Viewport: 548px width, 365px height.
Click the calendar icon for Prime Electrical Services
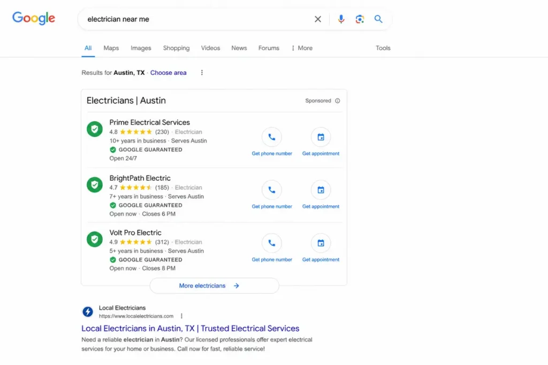321,137
